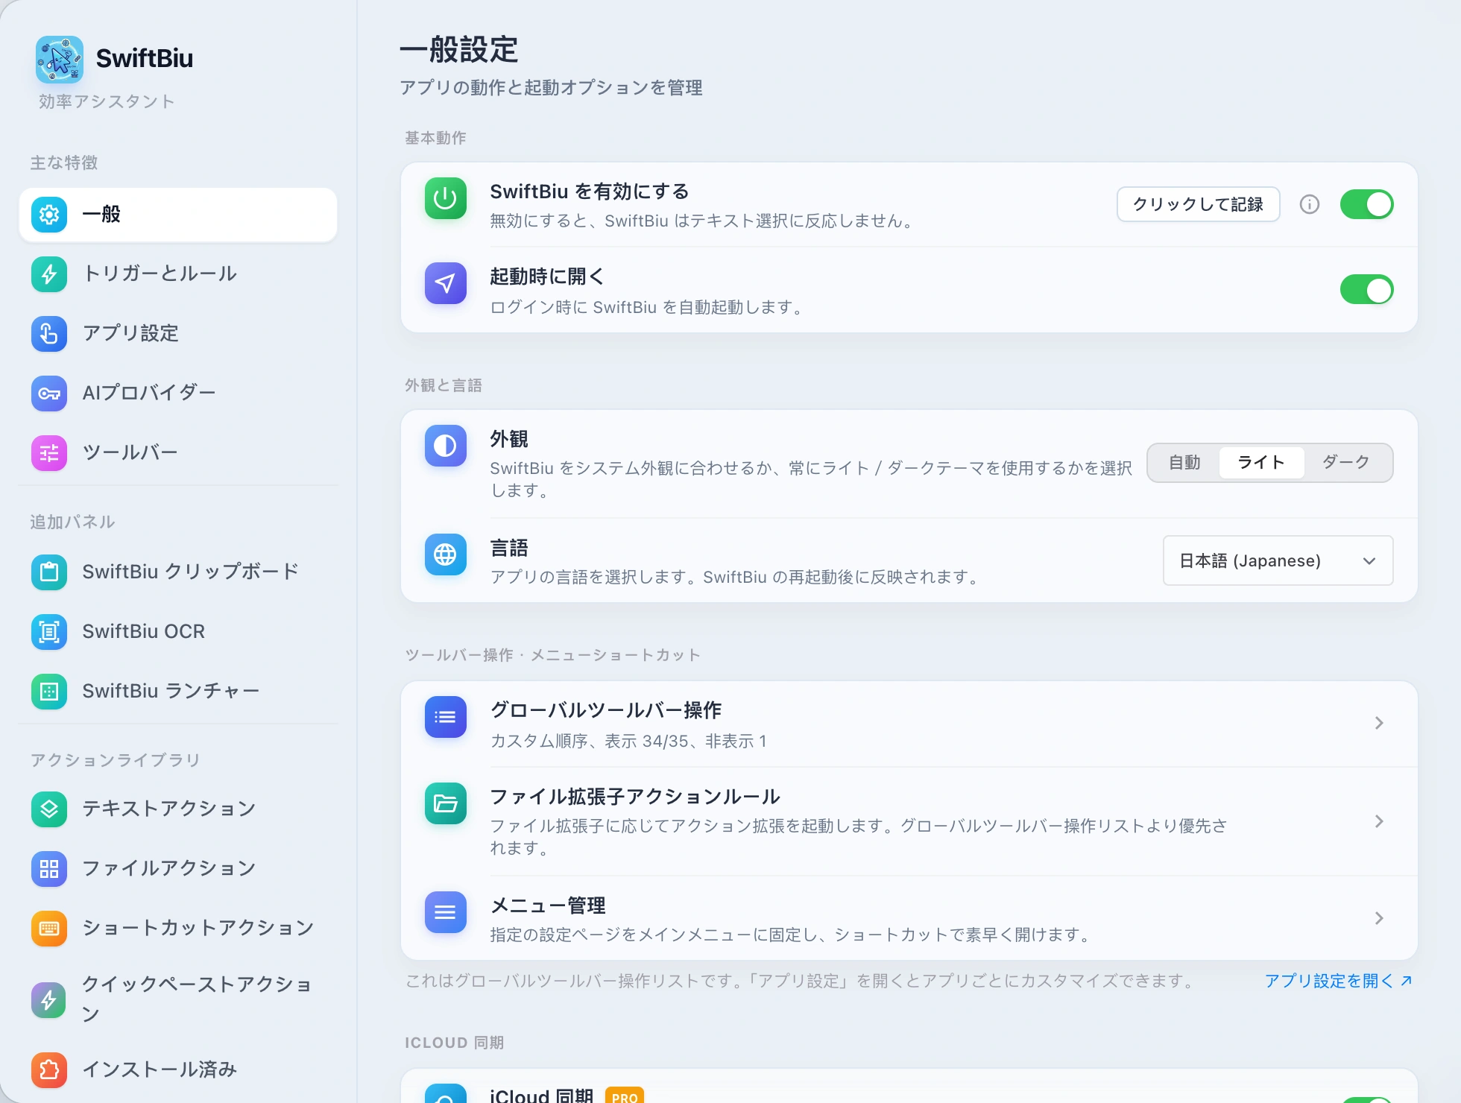
Task: Toggle the 起動時に開く switch
Action: [x=1367, y=289]
